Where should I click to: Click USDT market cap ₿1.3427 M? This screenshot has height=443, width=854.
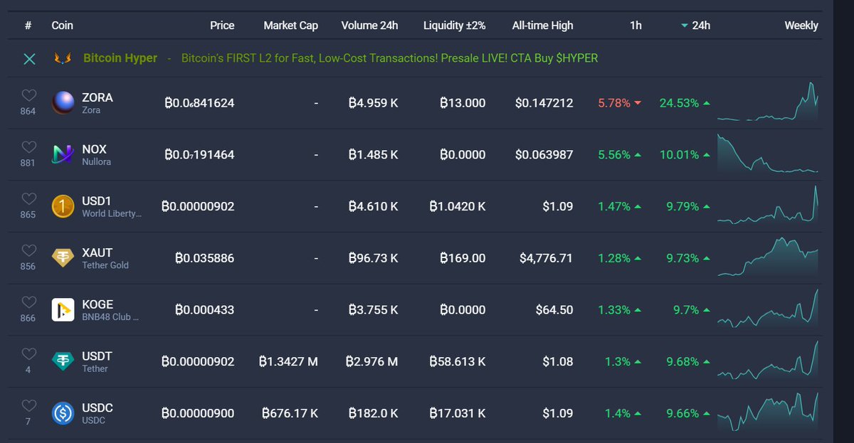pyautogui.click(x=288, y=362)
